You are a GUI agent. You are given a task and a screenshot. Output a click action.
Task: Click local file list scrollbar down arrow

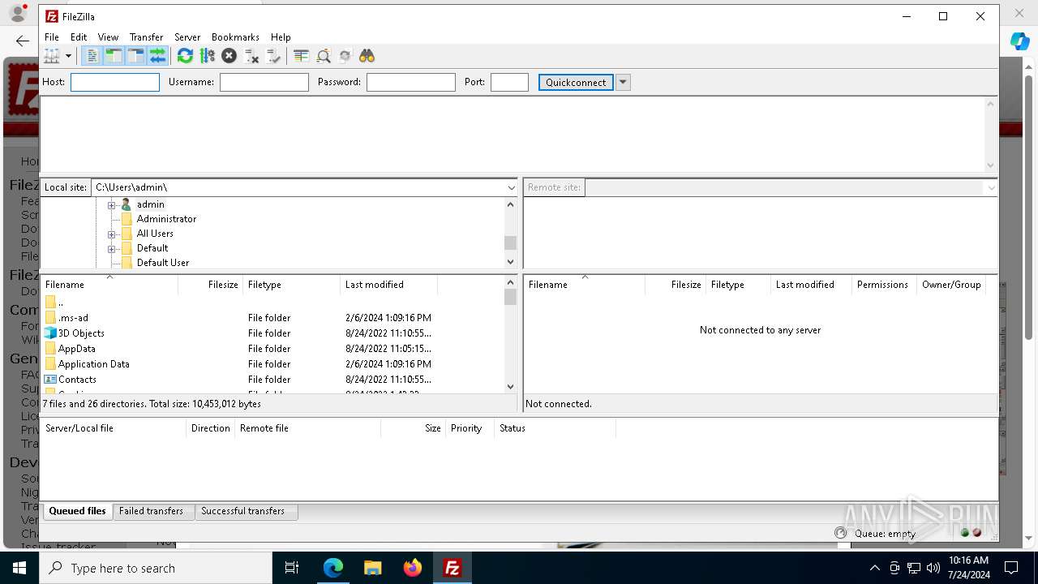point(510,387)
